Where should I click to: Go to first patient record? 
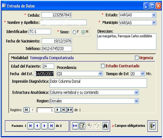click(x=30, y=126)
